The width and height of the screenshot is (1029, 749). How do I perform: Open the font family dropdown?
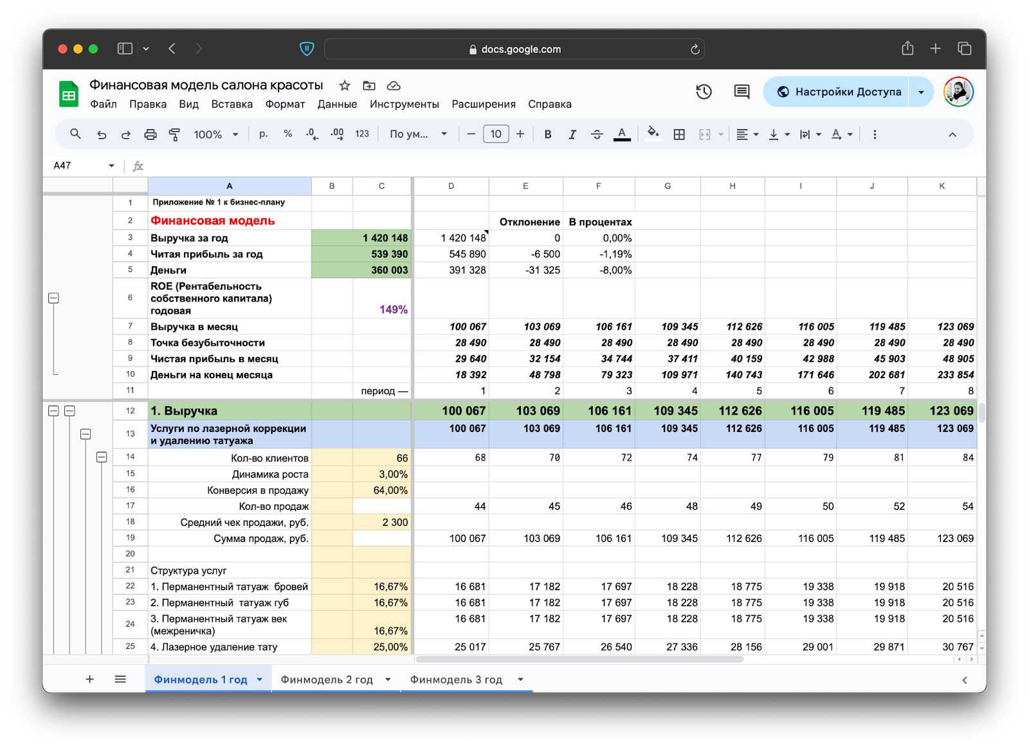[x=418, y=134]
